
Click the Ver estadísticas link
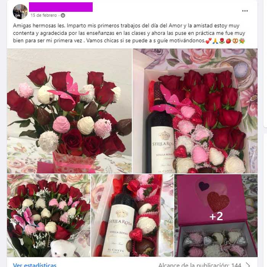coord(35,265)
